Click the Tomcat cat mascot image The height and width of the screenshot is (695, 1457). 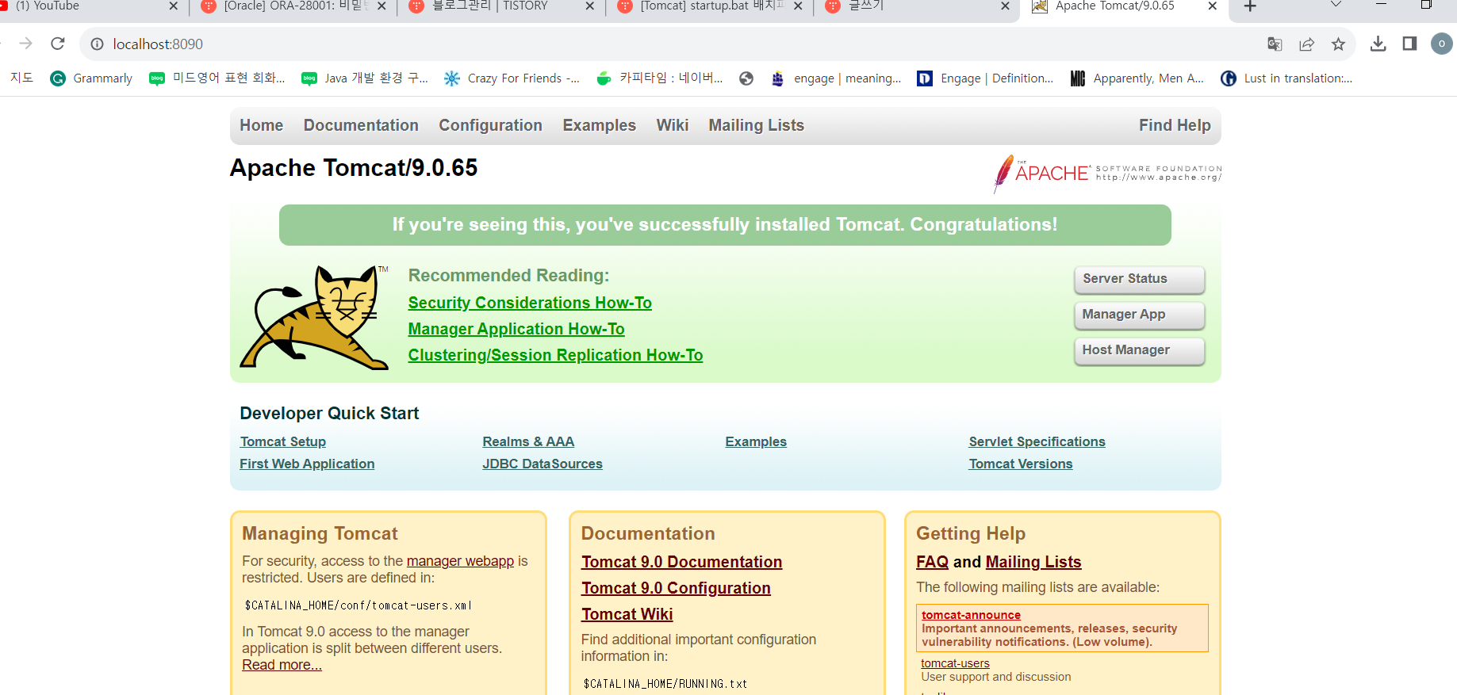[315, 317]
